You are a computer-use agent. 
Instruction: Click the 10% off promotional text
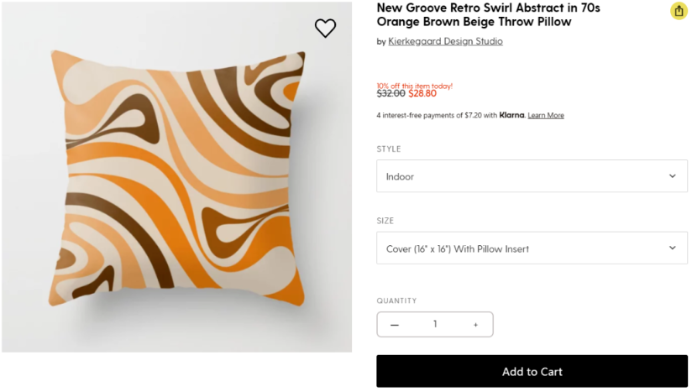click(x=414, y=86)
